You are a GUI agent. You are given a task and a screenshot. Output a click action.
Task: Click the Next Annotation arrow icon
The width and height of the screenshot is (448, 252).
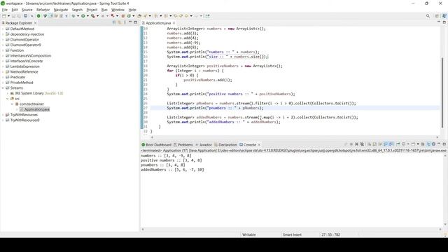point(156,16)
